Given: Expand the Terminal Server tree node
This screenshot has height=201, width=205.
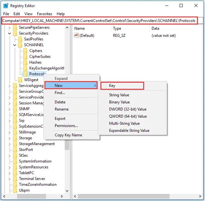Looking at the screenshot, I should pyautogui.click(x=10, y=179).
